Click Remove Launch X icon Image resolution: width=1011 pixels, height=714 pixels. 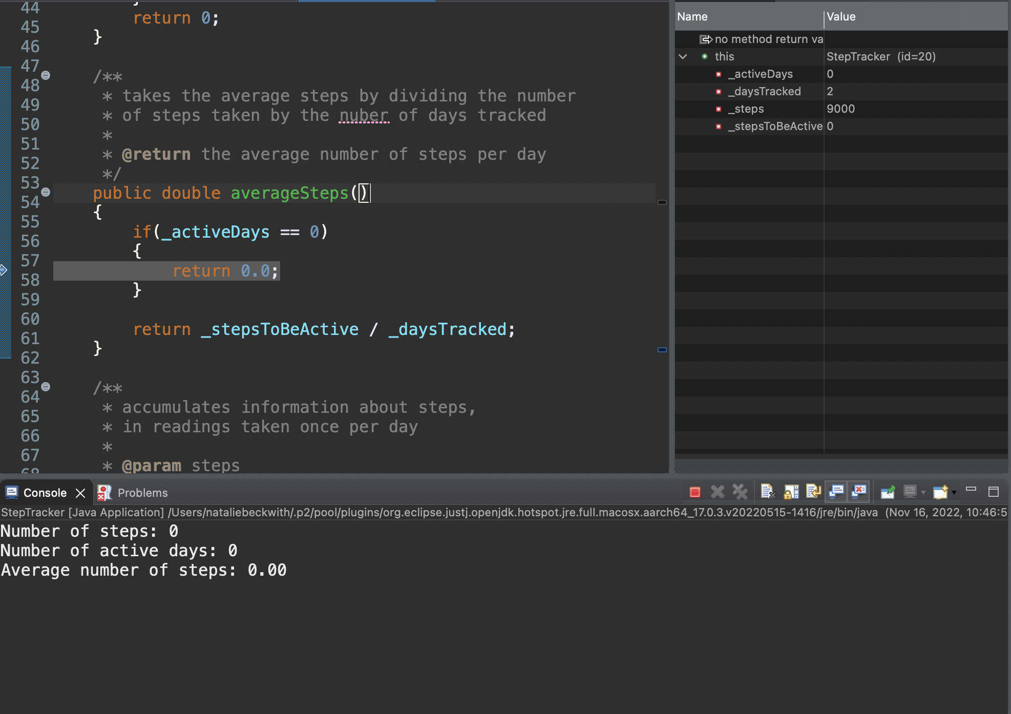pyautogui.click(x=718, y=492)
